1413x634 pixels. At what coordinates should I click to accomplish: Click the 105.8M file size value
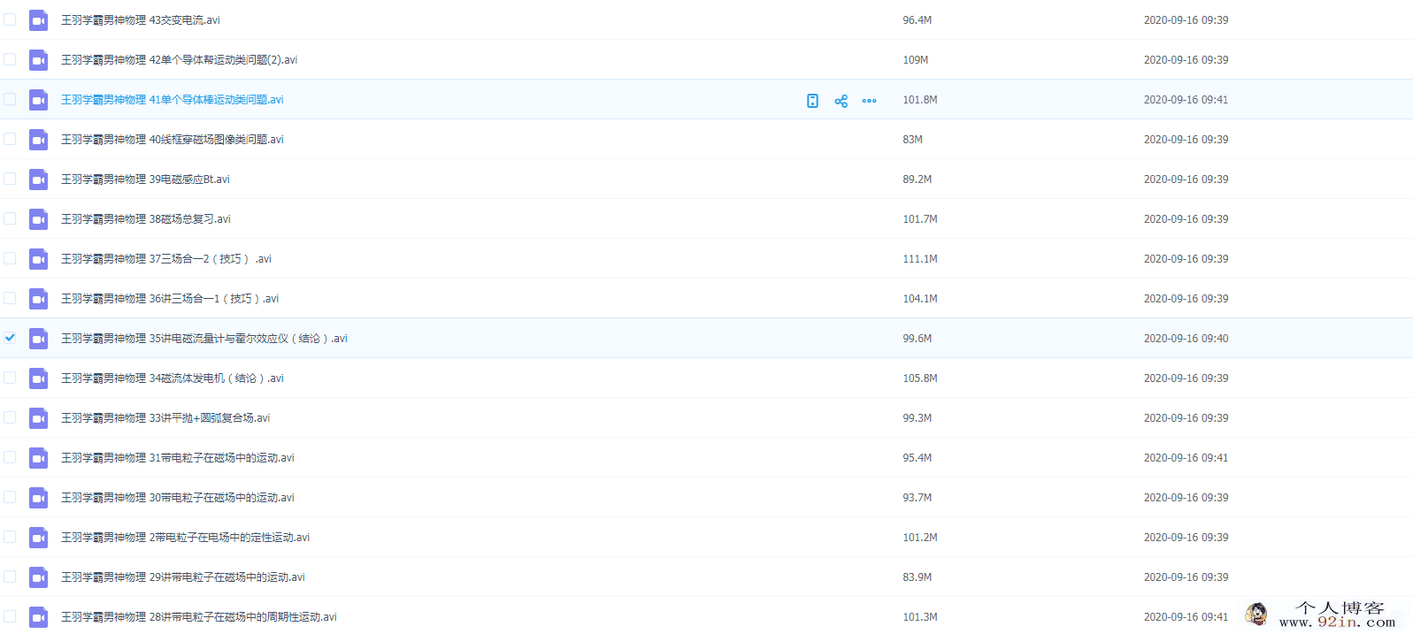pyautogui.click(x=920, y=378)
